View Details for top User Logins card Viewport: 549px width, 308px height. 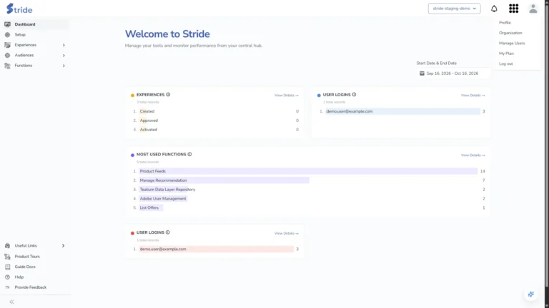473,96
